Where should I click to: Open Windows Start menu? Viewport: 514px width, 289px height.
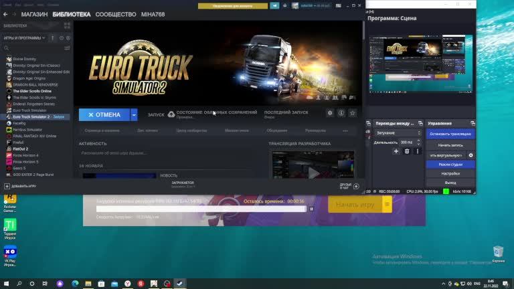[6, 284]
